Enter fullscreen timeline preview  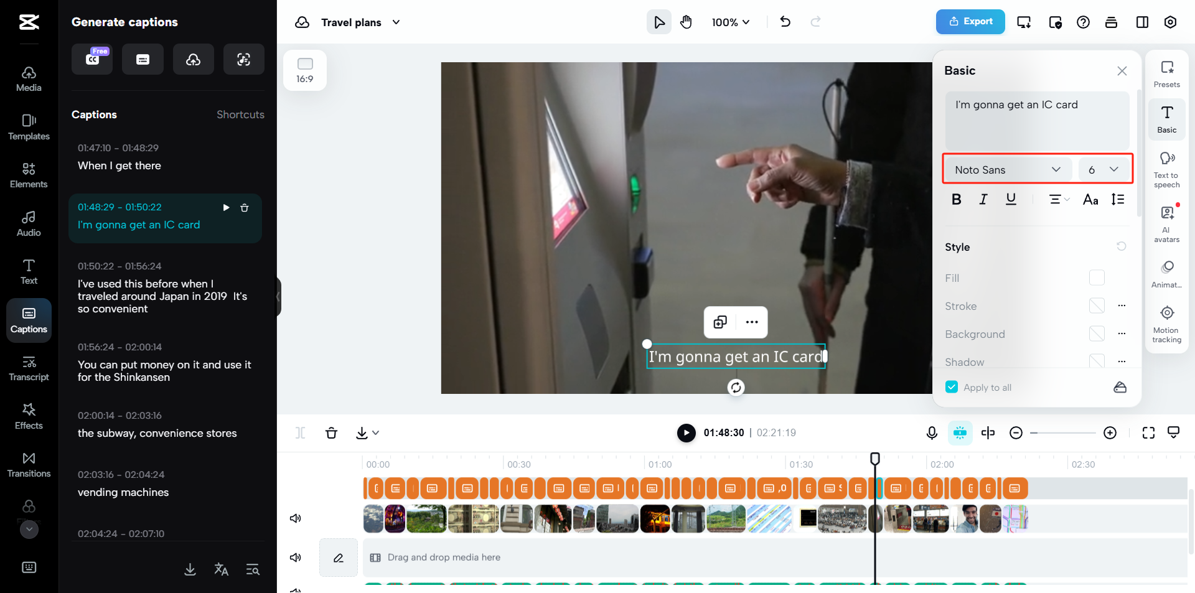[x=1148, y=433]
